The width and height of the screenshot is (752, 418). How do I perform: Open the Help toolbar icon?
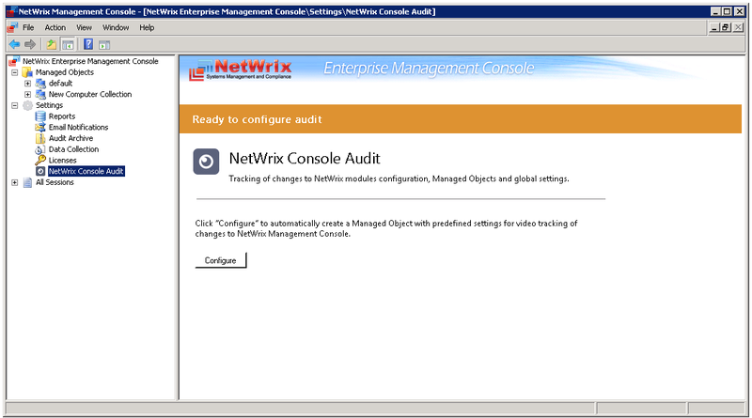pos(88,44)
